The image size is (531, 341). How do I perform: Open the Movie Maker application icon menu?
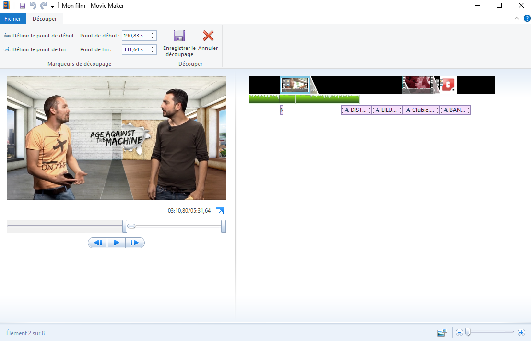tap(6, 5)
